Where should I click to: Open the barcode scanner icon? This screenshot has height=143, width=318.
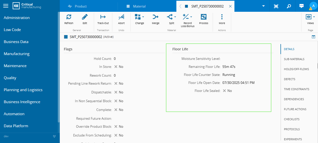tap(276, 6)
